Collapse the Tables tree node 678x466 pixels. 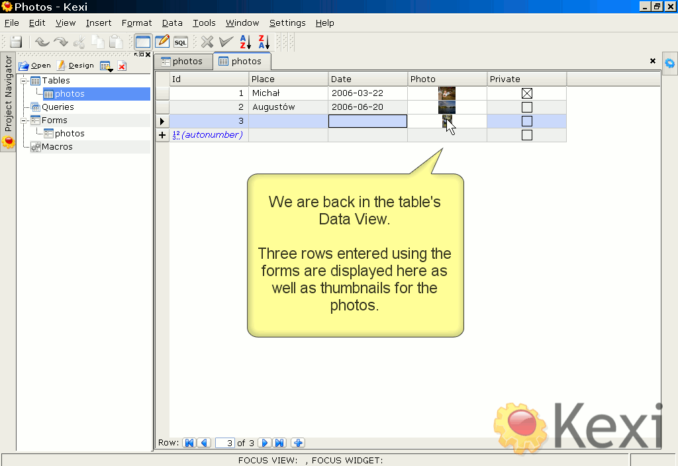(24, 81)
